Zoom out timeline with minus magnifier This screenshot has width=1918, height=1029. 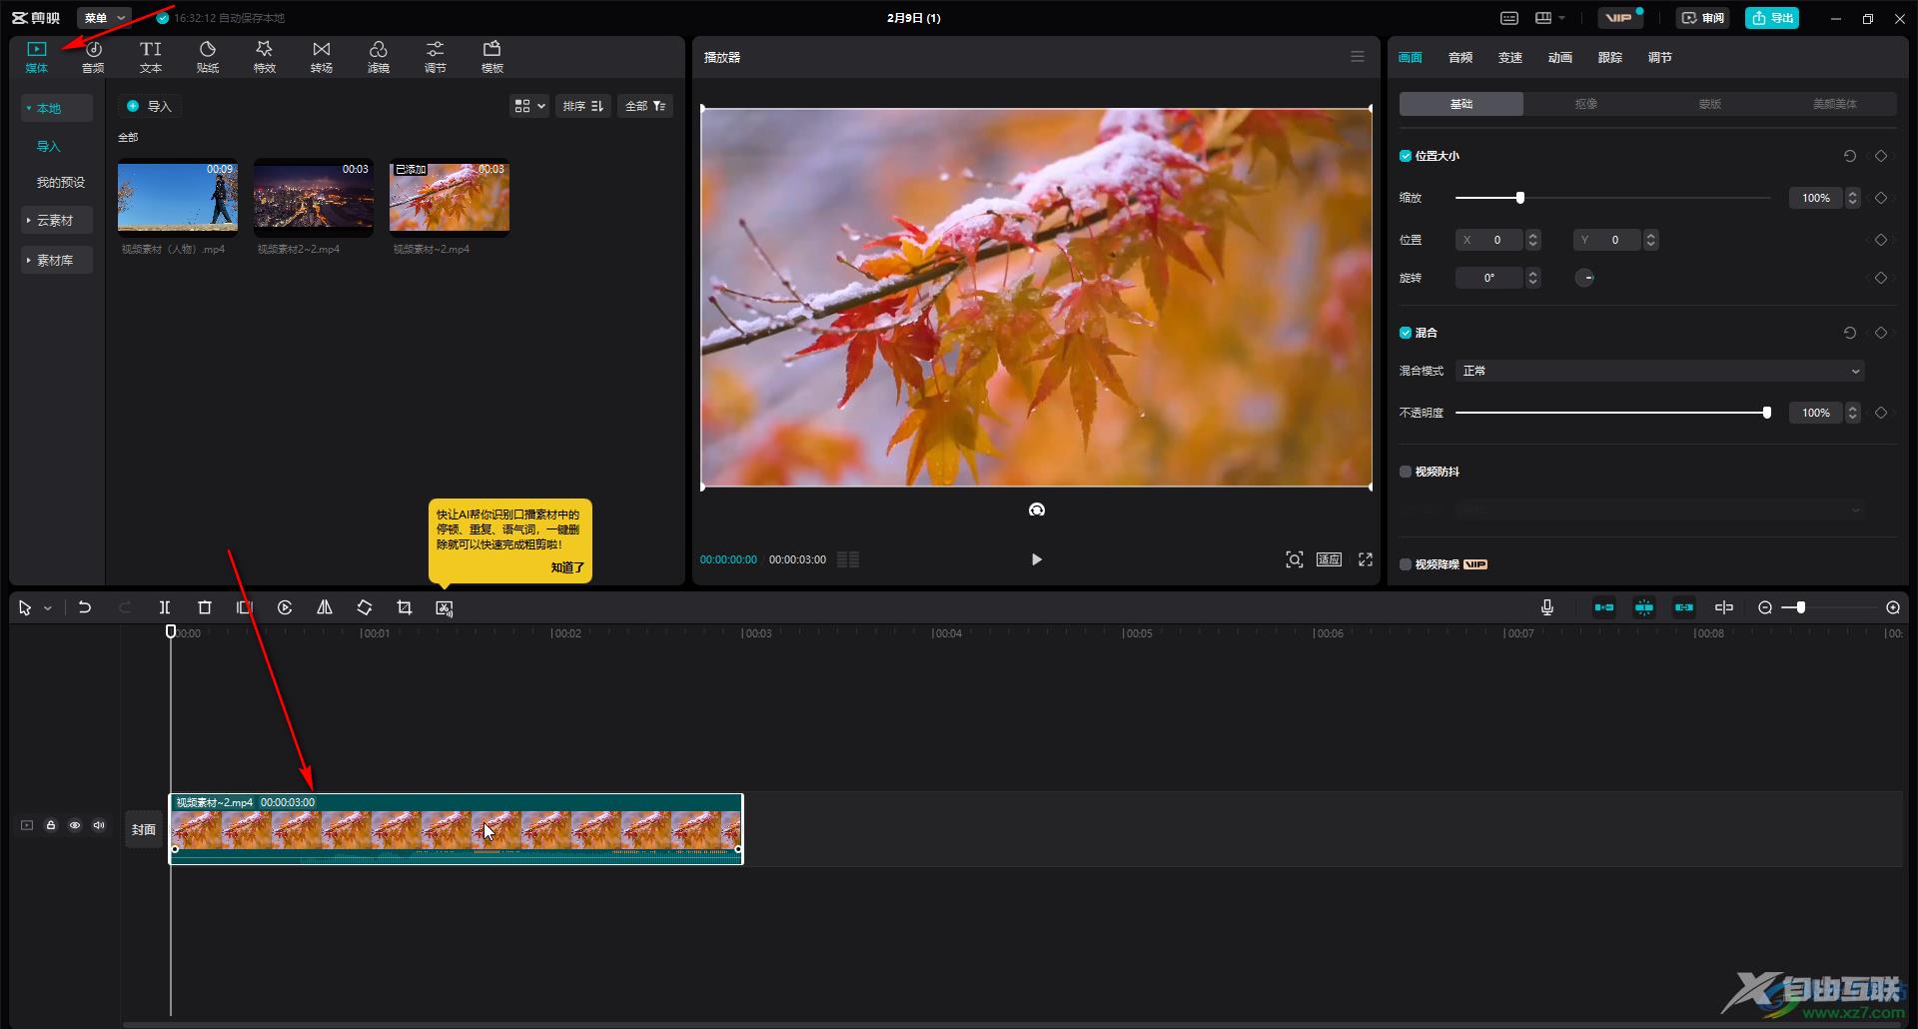[x=1765, y=607]
